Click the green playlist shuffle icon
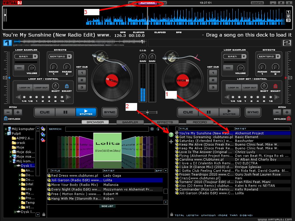Screen dimensions: 295x221 click(x=171, y=135)
